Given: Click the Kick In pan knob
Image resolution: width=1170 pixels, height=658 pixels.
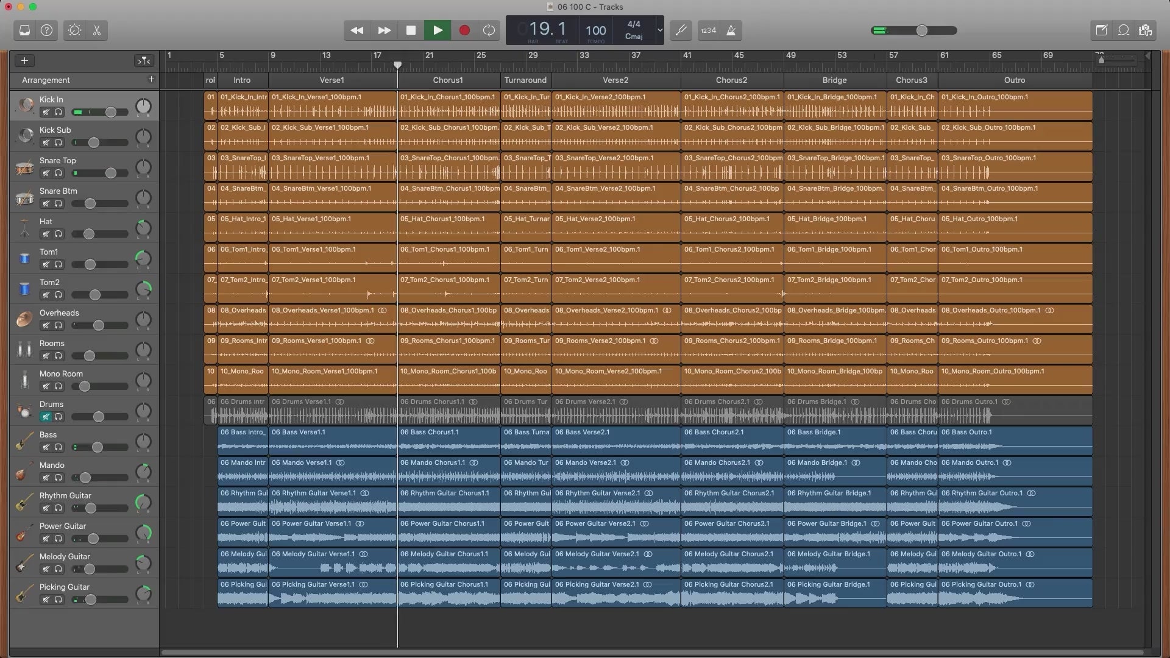Looking at the screenshot, I should (143, 107).
